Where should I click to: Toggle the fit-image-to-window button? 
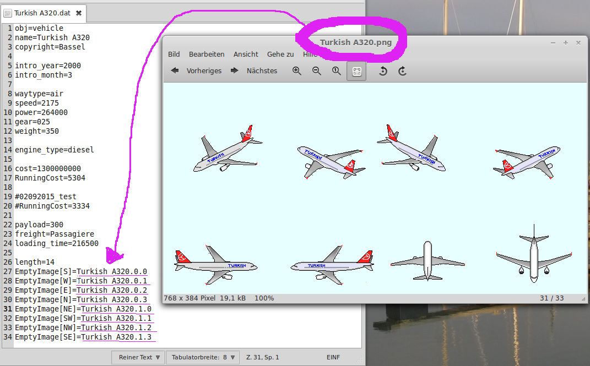pos(356,71)
